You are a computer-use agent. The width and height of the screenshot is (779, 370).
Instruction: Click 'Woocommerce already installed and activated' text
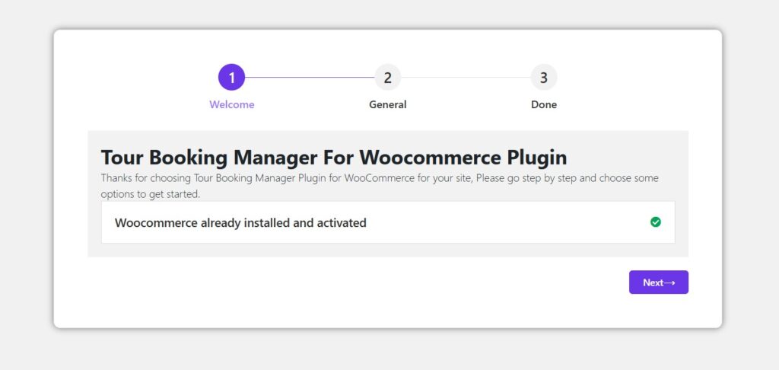(240, 223)
